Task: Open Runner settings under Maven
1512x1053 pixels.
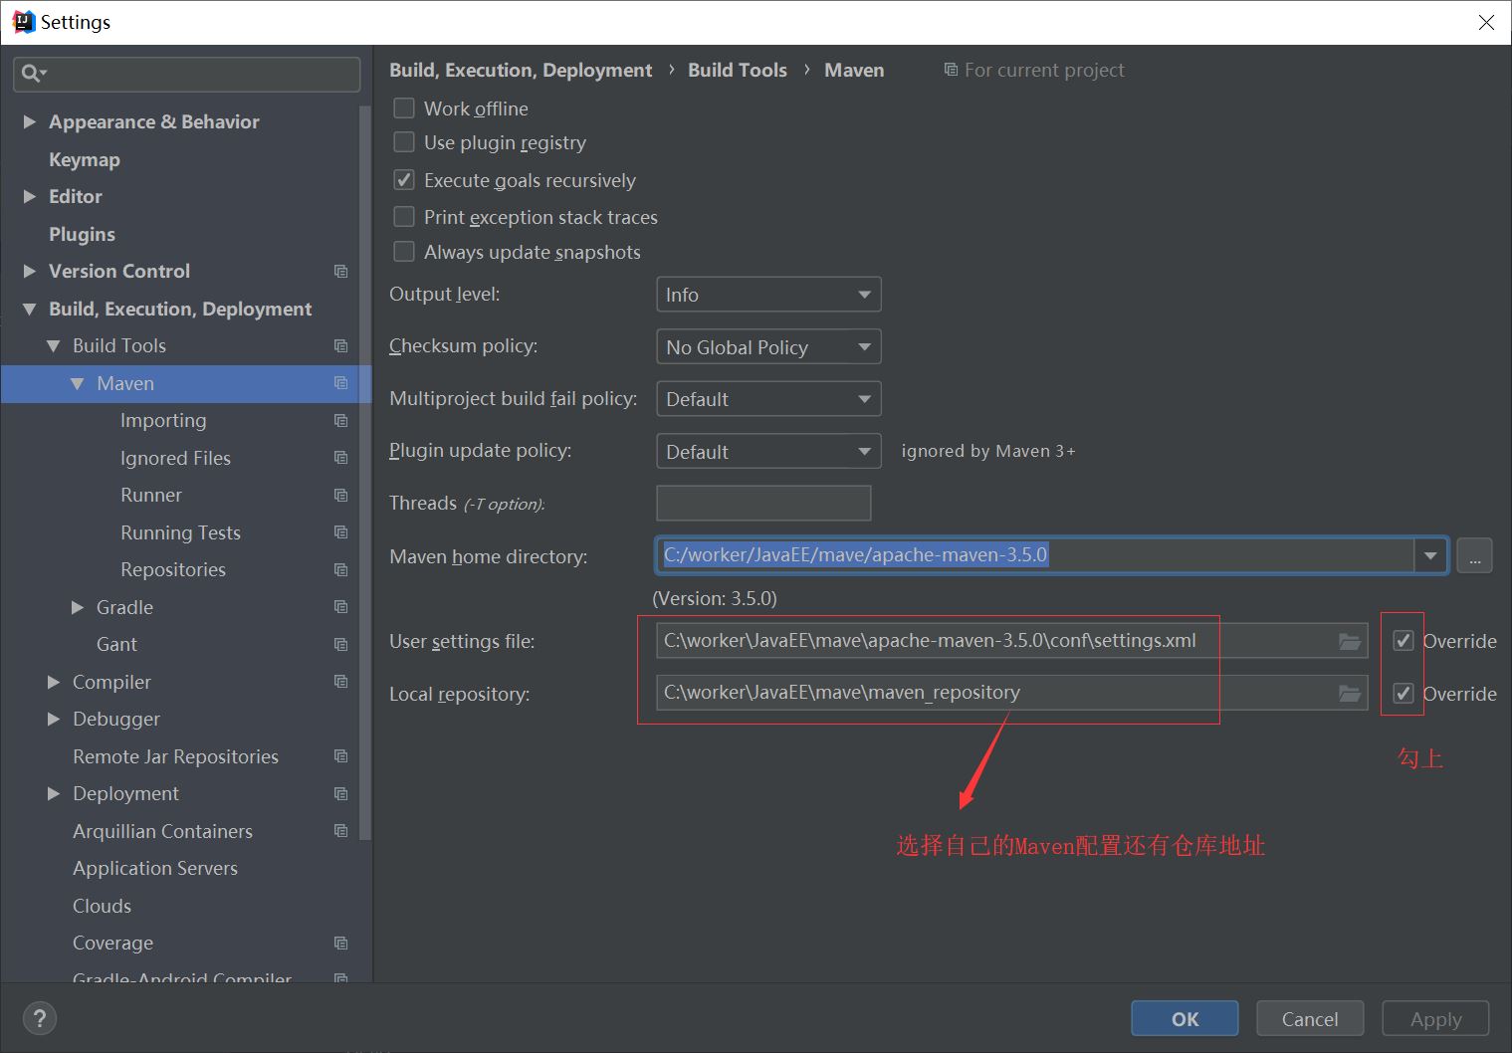Action: 151,496
